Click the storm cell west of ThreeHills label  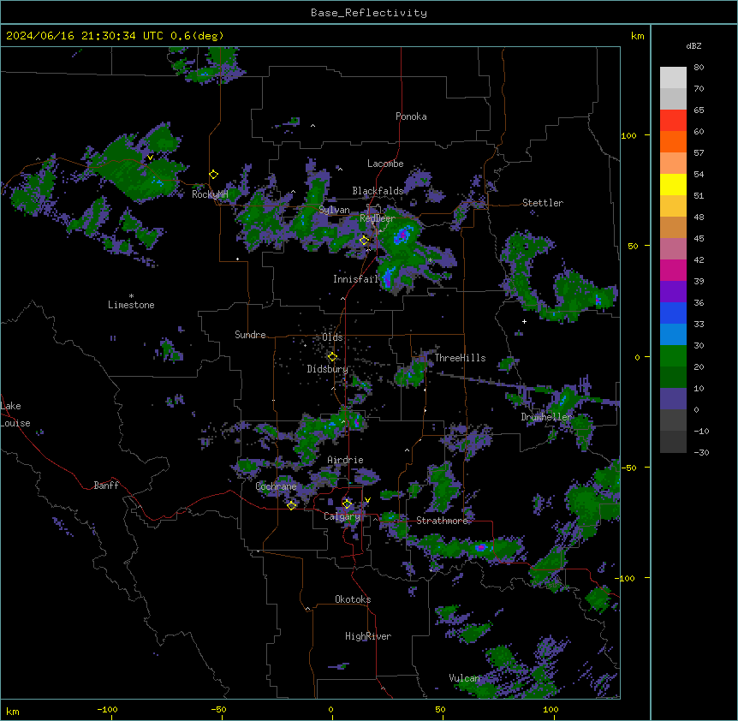(411, 372)
